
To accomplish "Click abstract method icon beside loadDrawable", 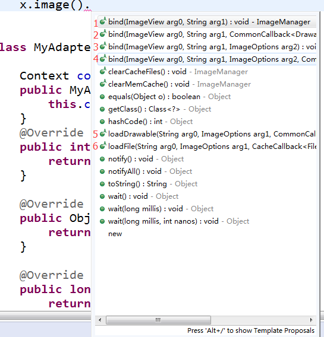I will coord(103,133).
